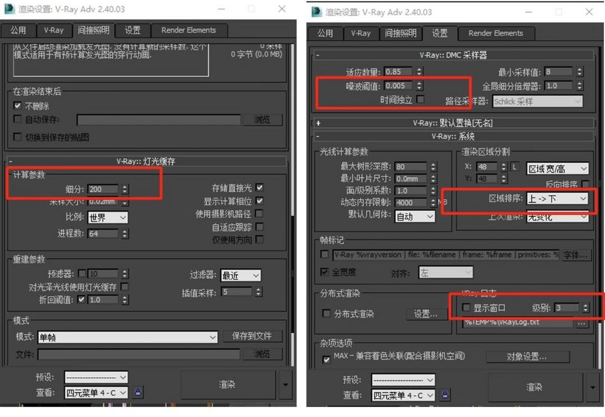Click the … browse button for VRayLog.txt
The height and width of the screenshot is (417, 605).
coord(582,323)
